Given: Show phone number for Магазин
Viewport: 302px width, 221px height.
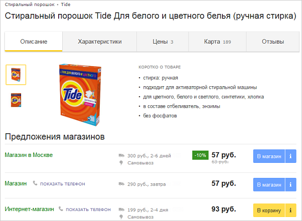Looking at the screenshot, I should coord(62,184).
